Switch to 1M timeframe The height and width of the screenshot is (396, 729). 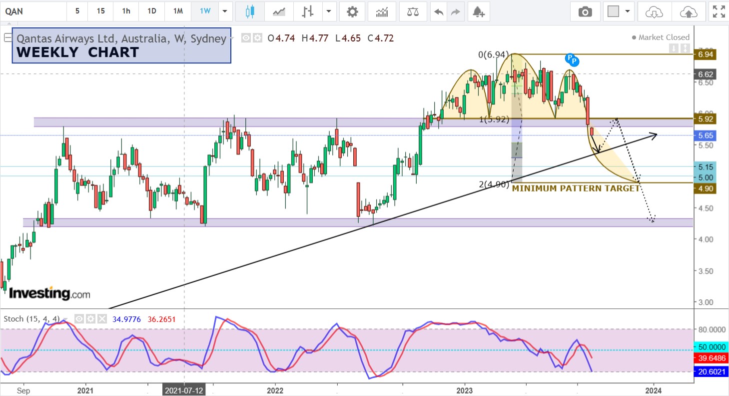tap(178, 11)
